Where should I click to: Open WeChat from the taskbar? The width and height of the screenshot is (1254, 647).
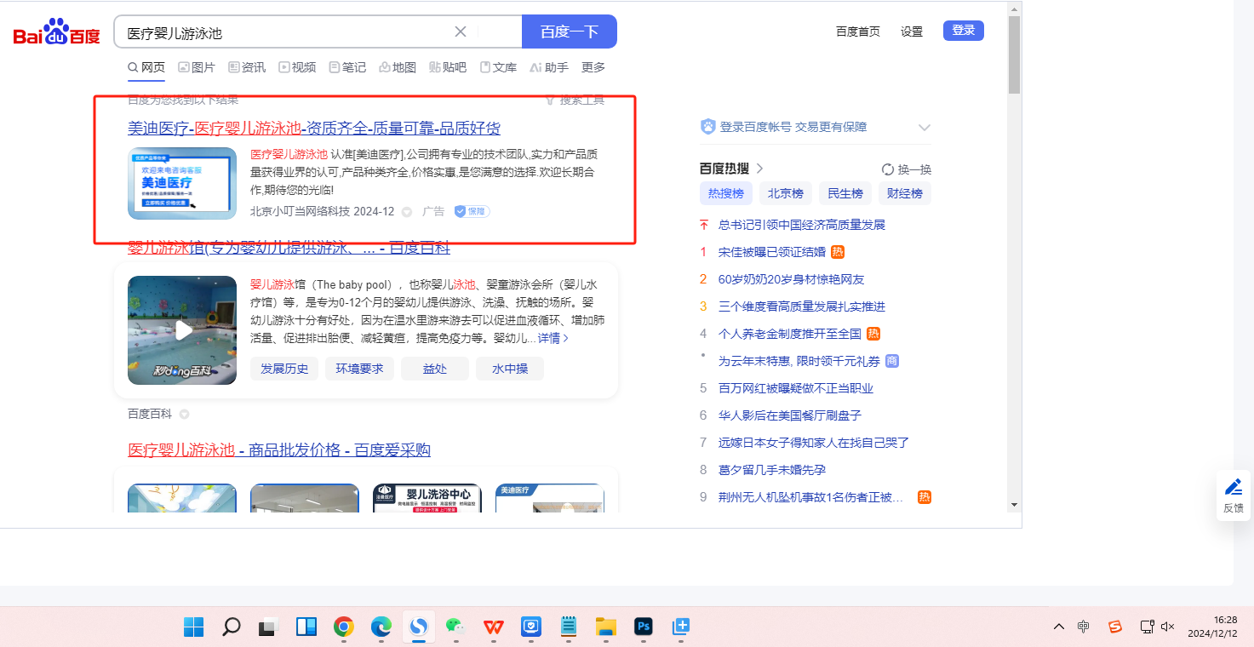(x=455, y=627)
